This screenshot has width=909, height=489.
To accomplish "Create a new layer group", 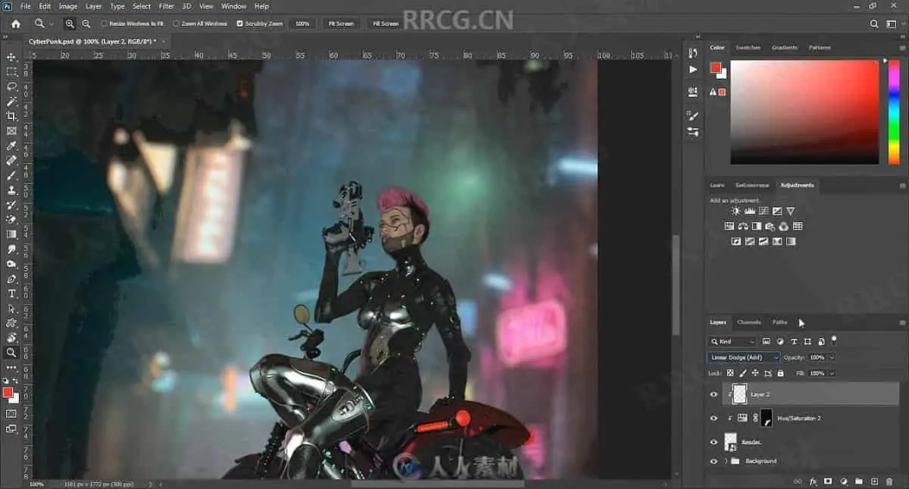I will click(x=858, y=481).
